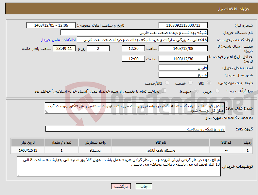Click the شرح کلی نیاز description textarea
Image resolution: width=258 pixels, height=195 pixels.
coord(135,108)
